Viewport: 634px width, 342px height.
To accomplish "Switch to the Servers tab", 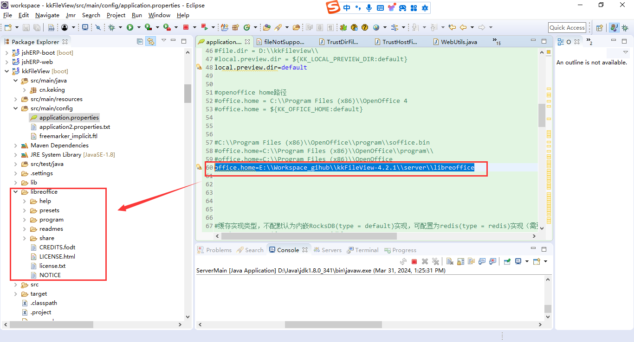I will pyautogui.click(x=327, y=250).
